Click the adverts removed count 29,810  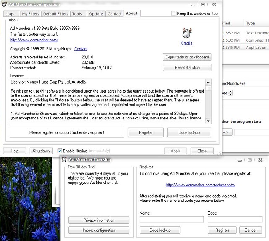[87, 57]
